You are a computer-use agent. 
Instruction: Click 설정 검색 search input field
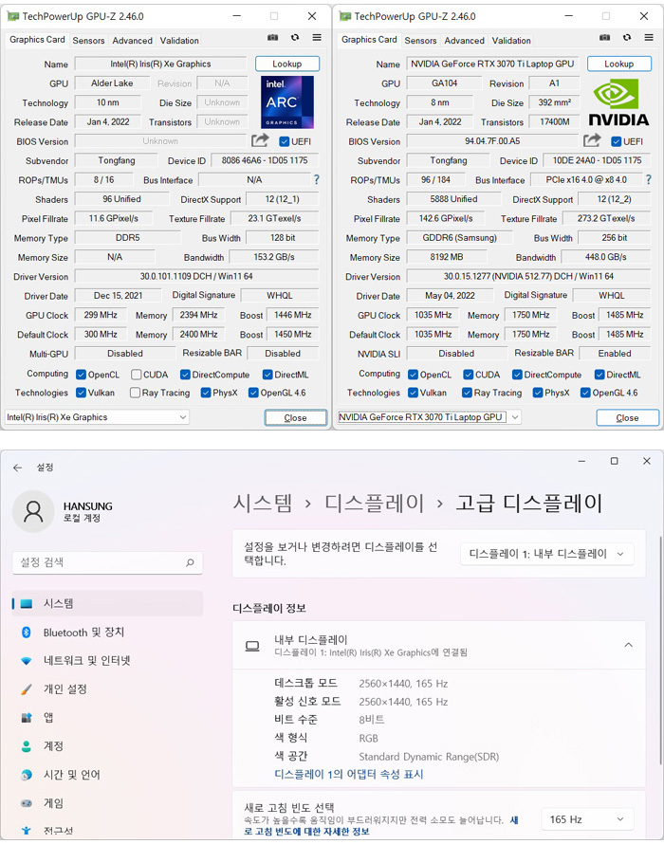107,562
